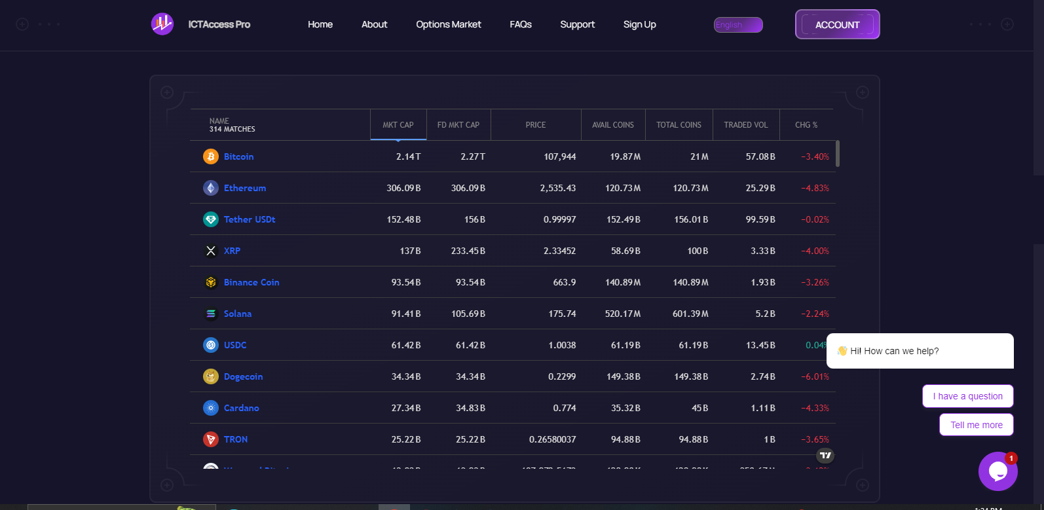Open the USDC link

235,345
